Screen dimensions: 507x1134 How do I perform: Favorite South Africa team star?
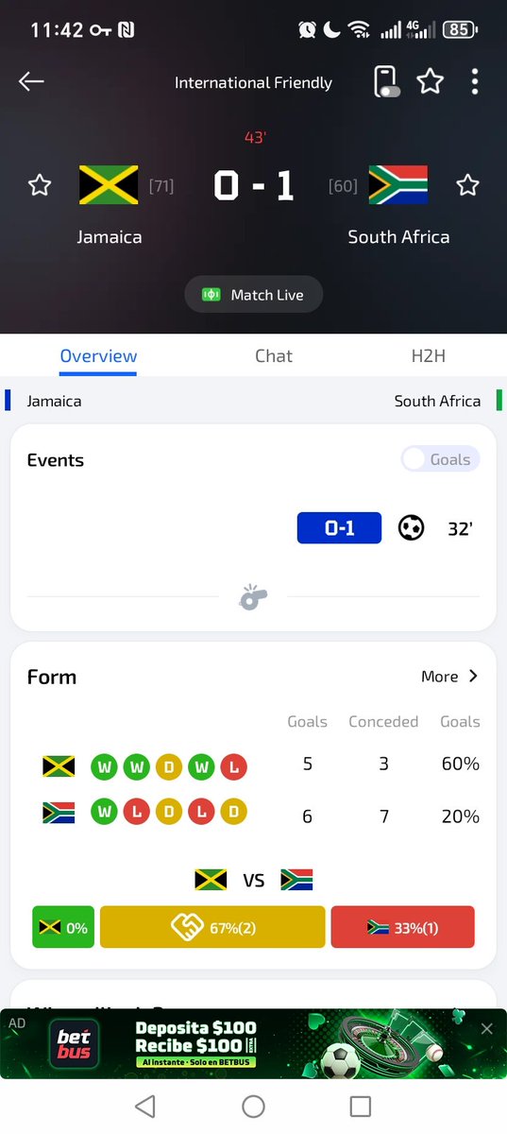[467, 185]
